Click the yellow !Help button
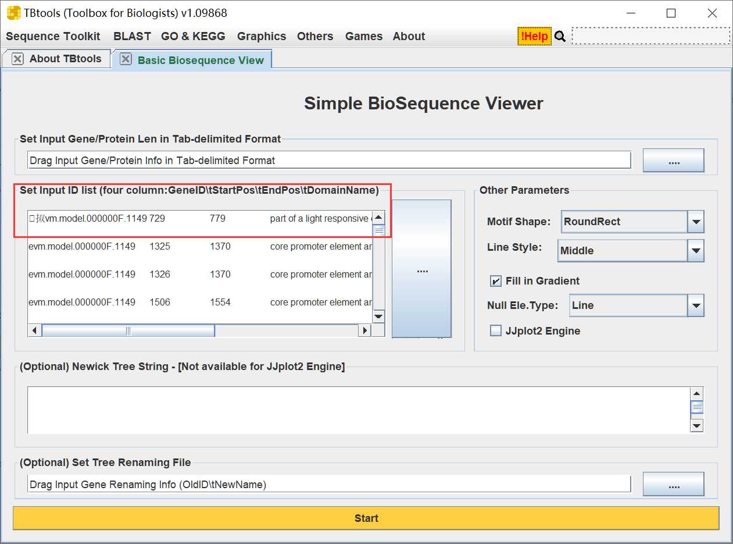733x544 pixels. click(534, 36)
